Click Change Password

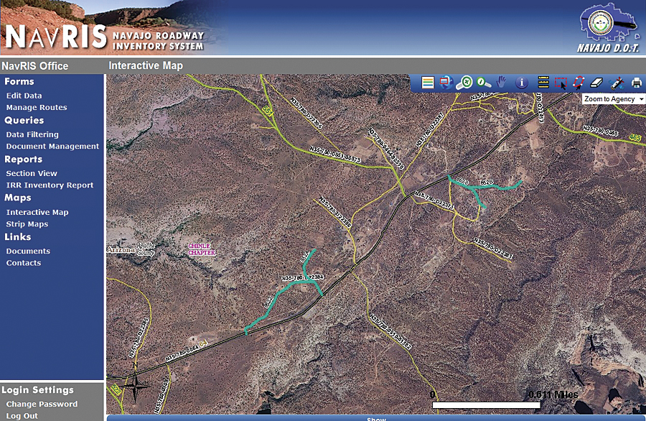tap(42, 404)
